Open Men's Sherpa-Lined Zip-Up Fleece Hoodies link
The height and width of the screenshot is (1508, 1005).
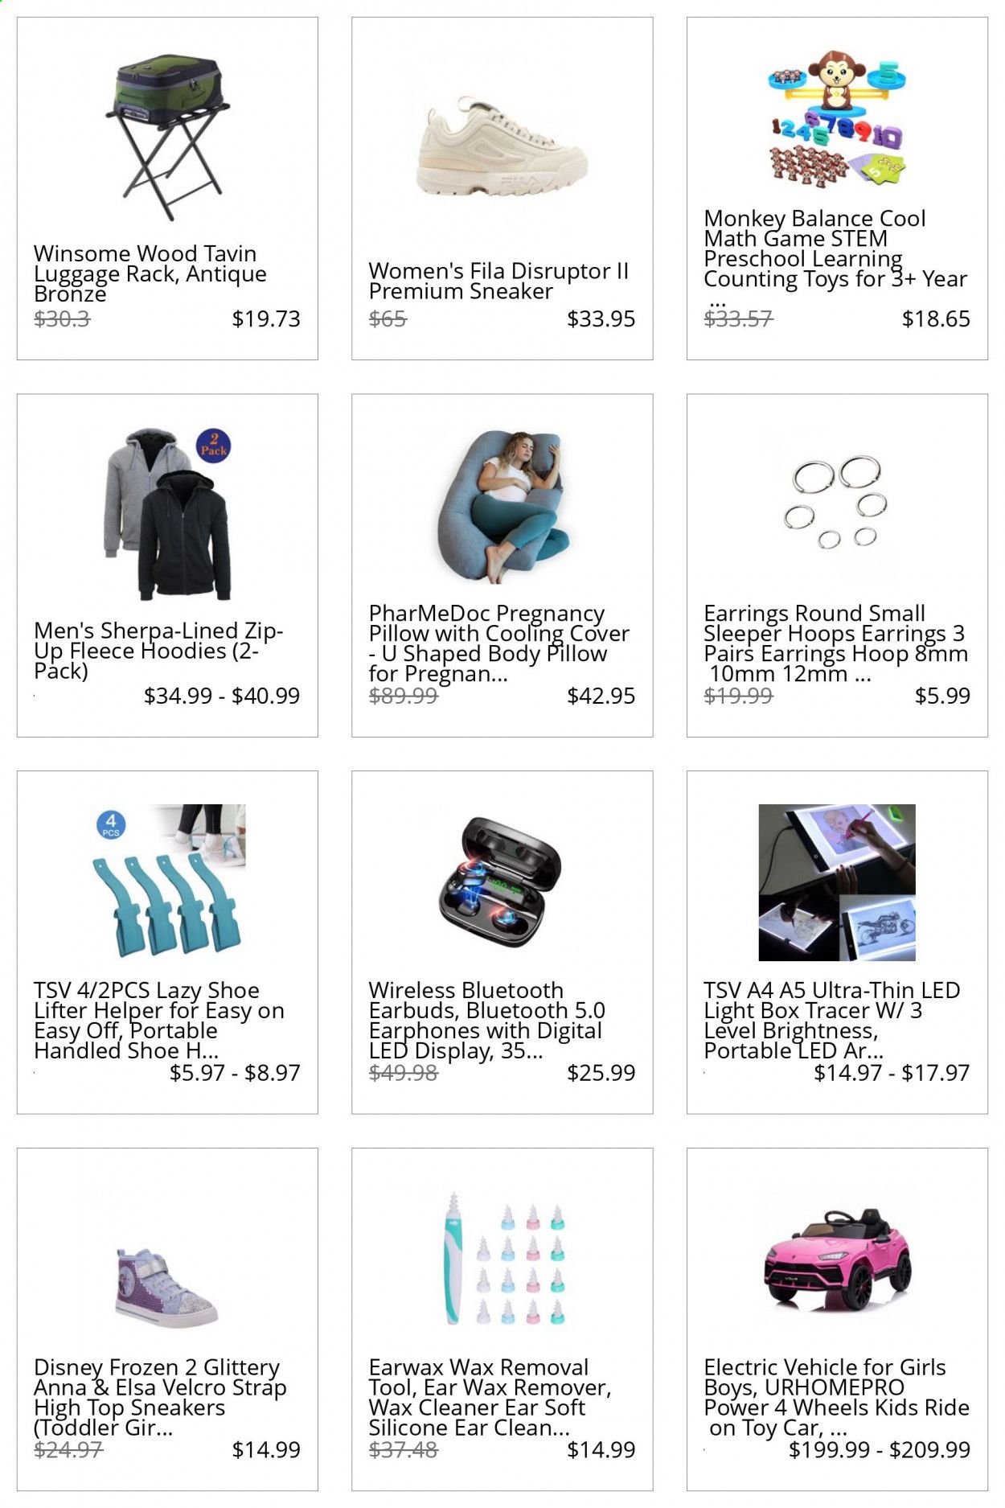click(158, 651)
